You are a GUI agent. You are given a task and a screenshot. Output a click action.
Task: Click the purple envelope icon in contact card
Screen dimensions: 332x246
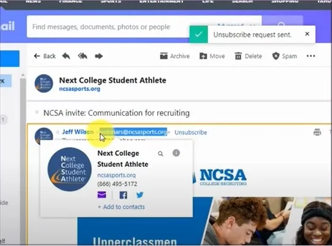click(x=102, y=194)
